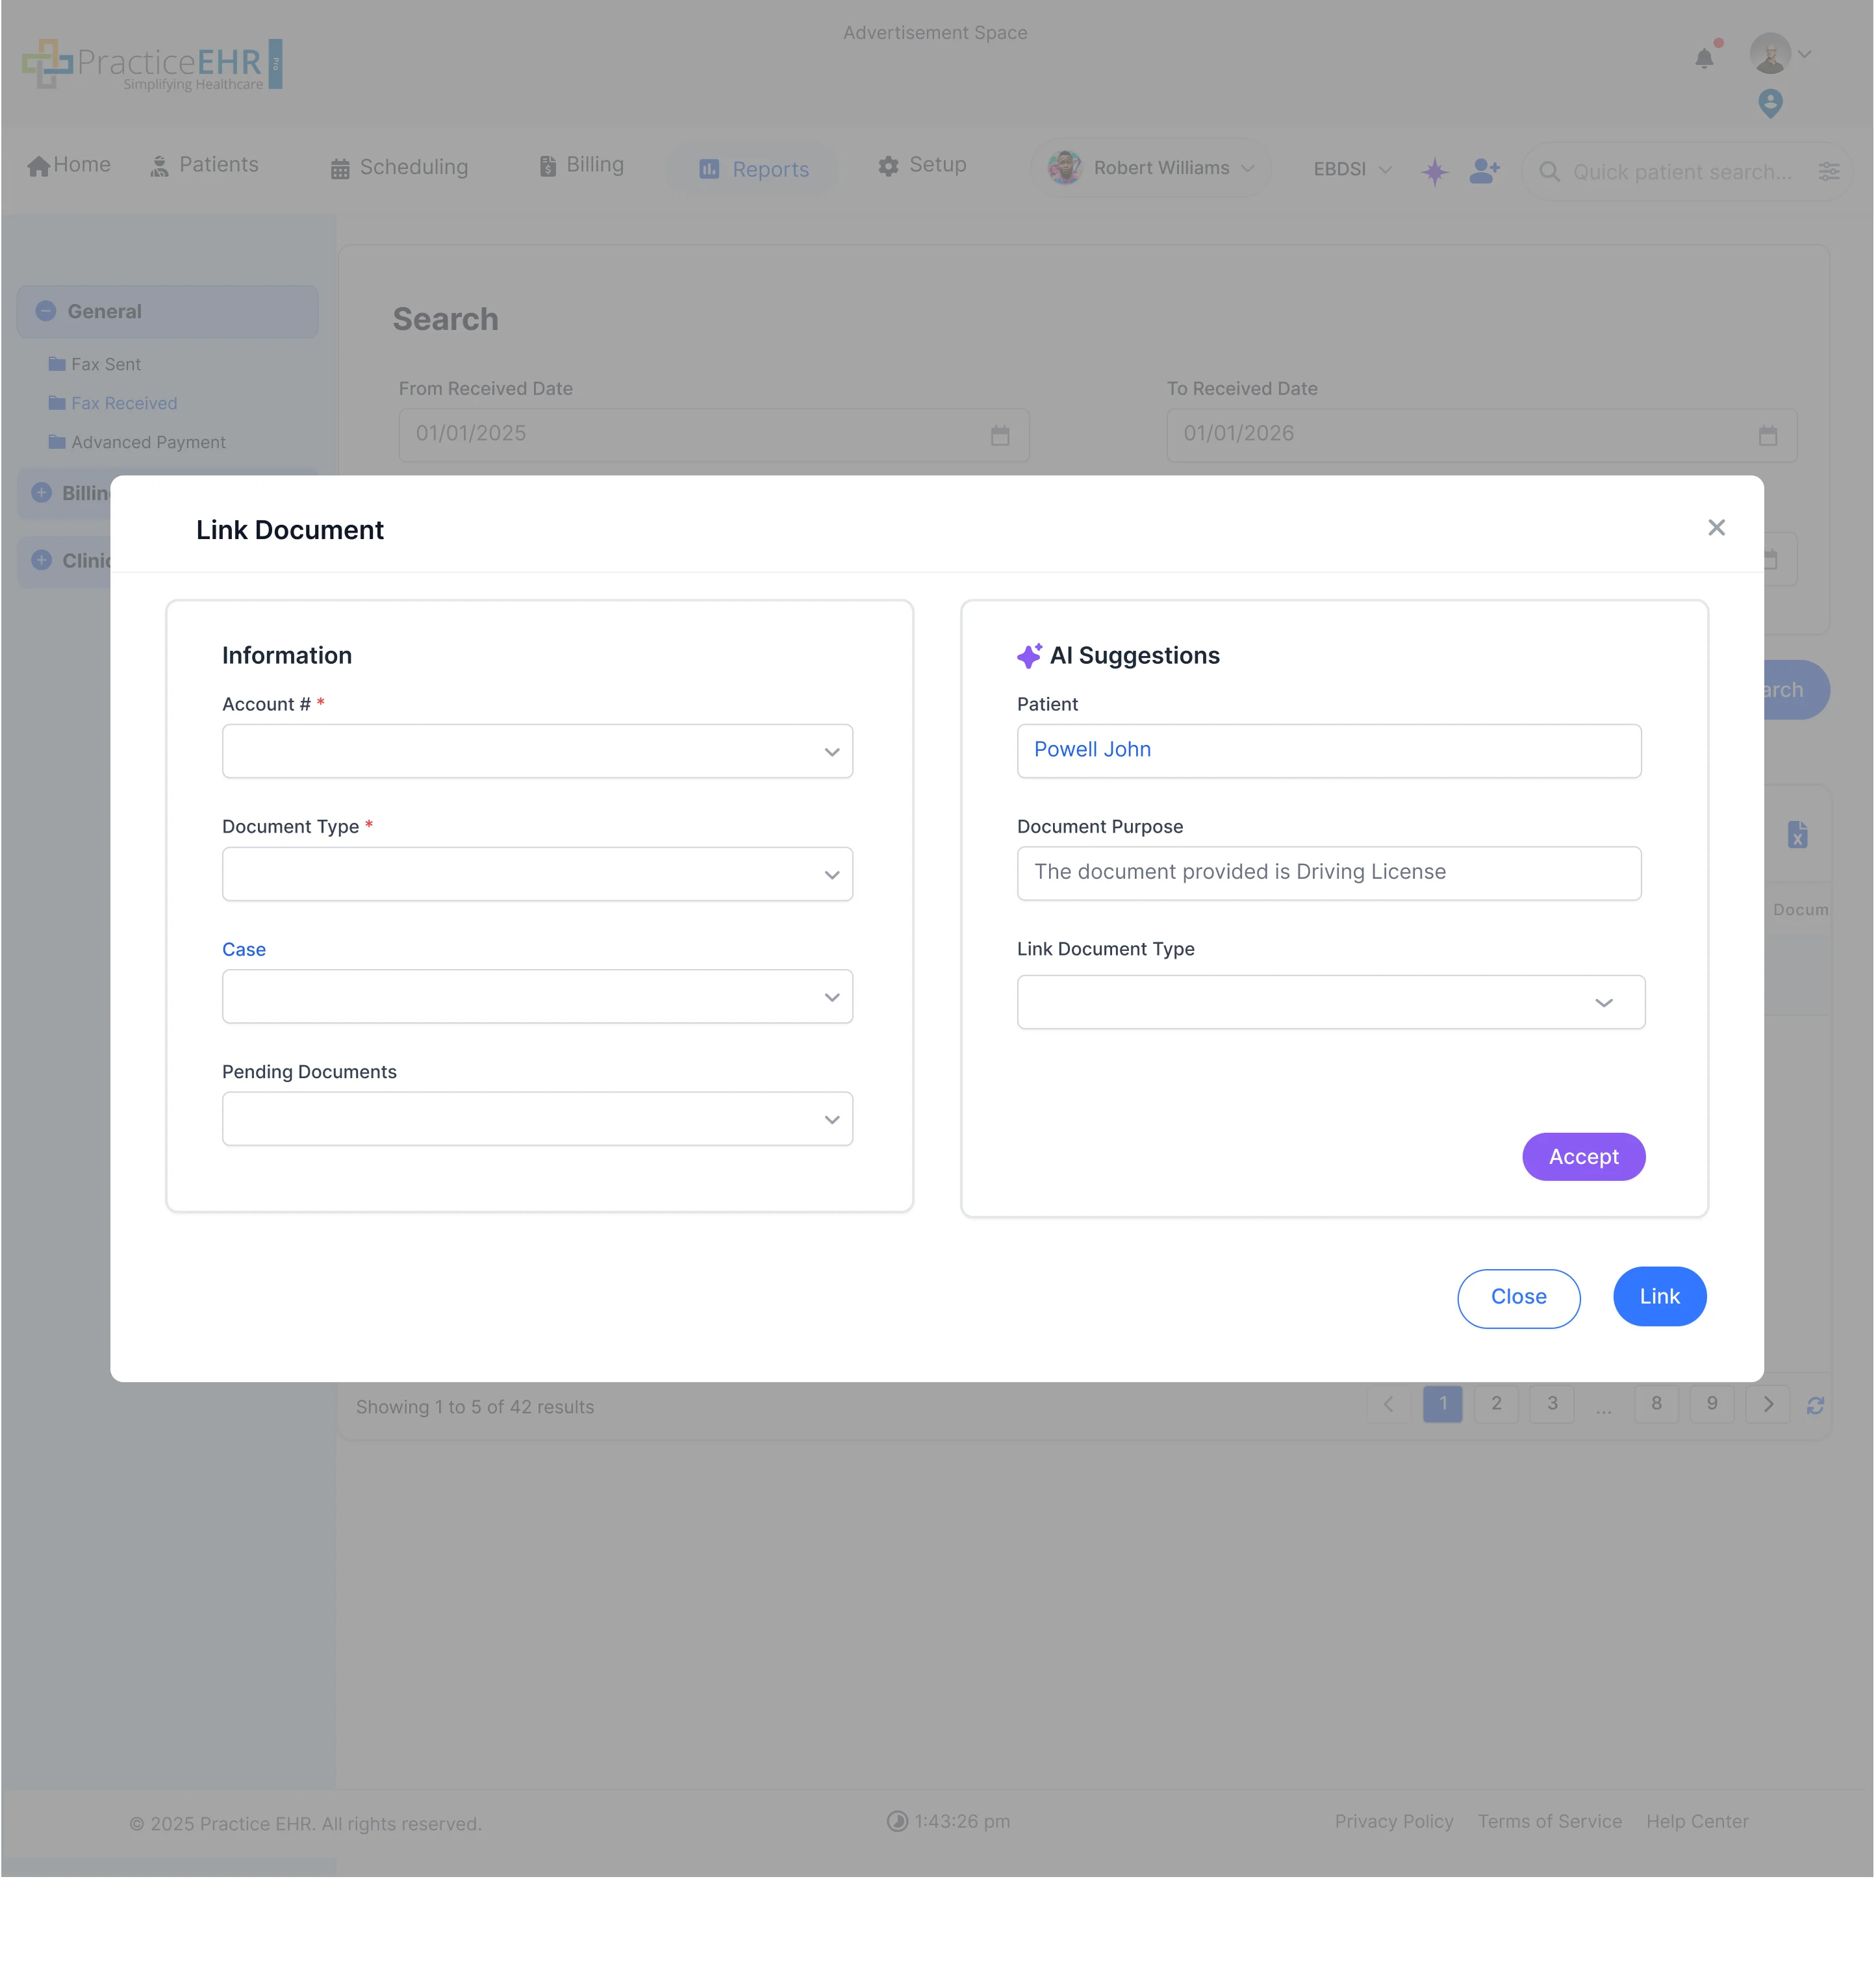Open the Robert Williams provider dropdown

pyautogui.click(x=1150, y=167)
